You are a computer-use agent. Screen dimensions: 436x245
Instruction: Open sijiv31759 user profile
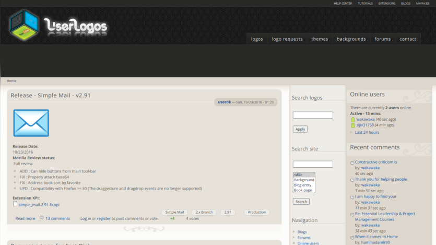[365, 125]
